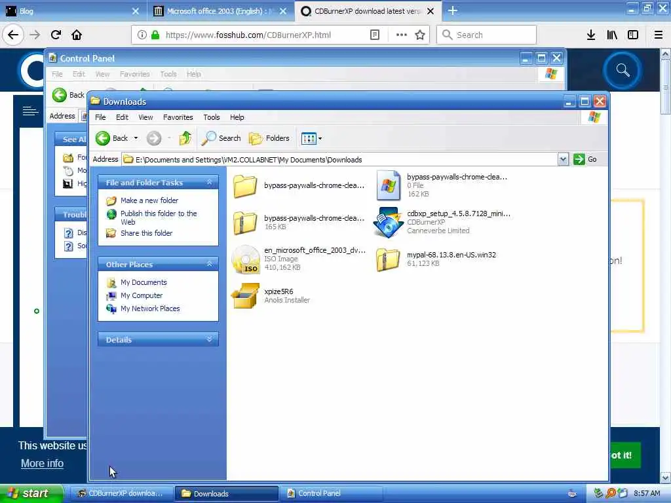
Task: Open Firefox downloads arrow icon
Action: [x=591, y=35]
